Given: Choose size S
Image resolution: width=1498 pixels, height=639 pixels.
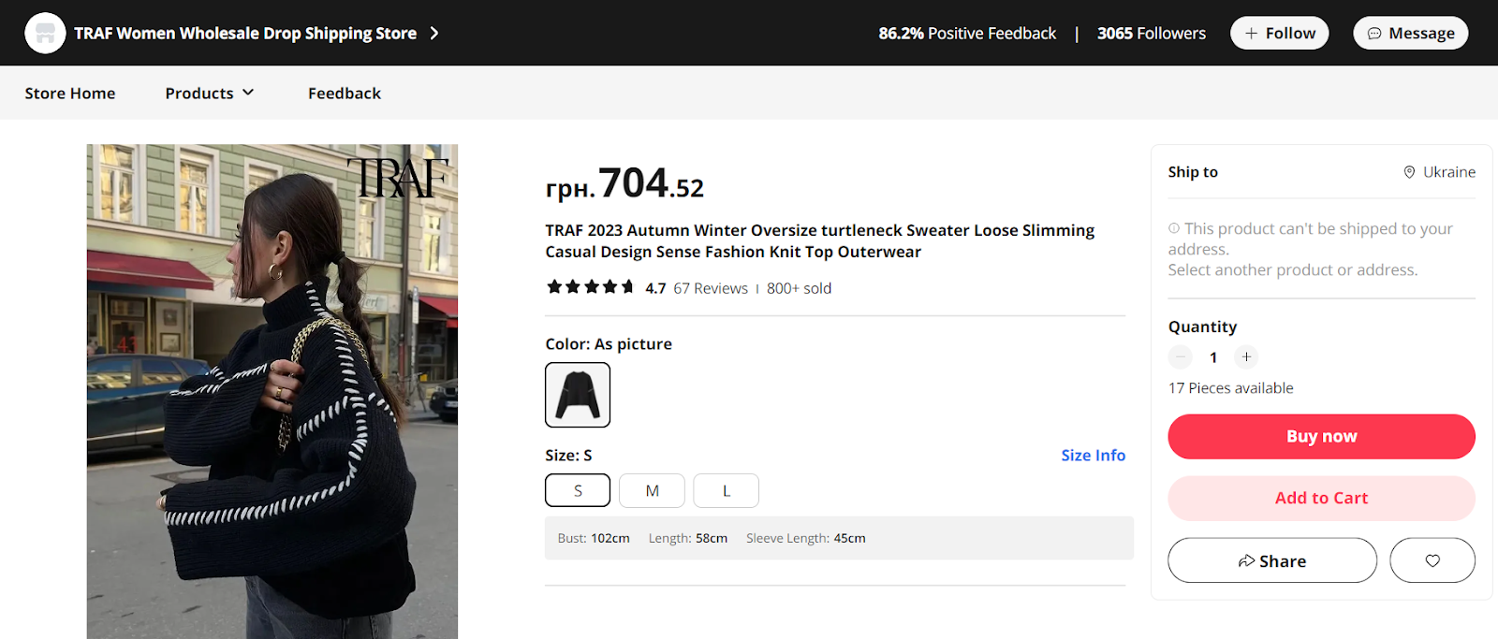Looking at the screenshot, I should pos(578,490).
